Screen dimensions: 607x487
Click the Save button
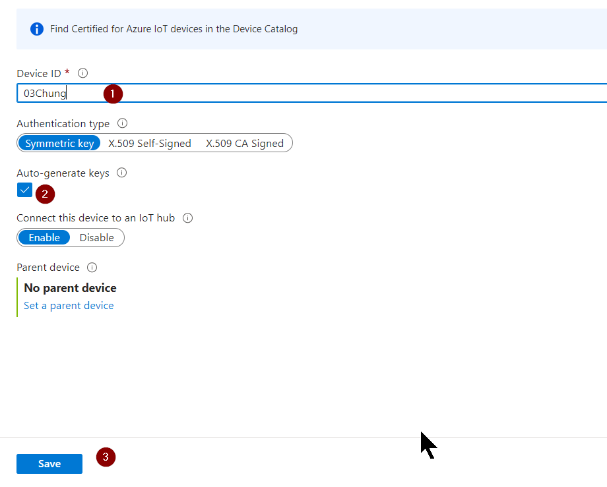click(49, 464)
